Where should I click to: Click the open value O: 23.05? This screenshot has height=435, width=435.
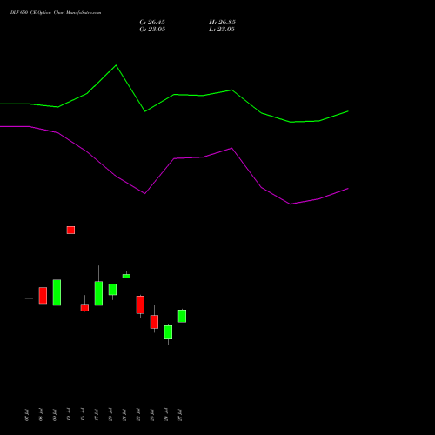coord(152,30)
